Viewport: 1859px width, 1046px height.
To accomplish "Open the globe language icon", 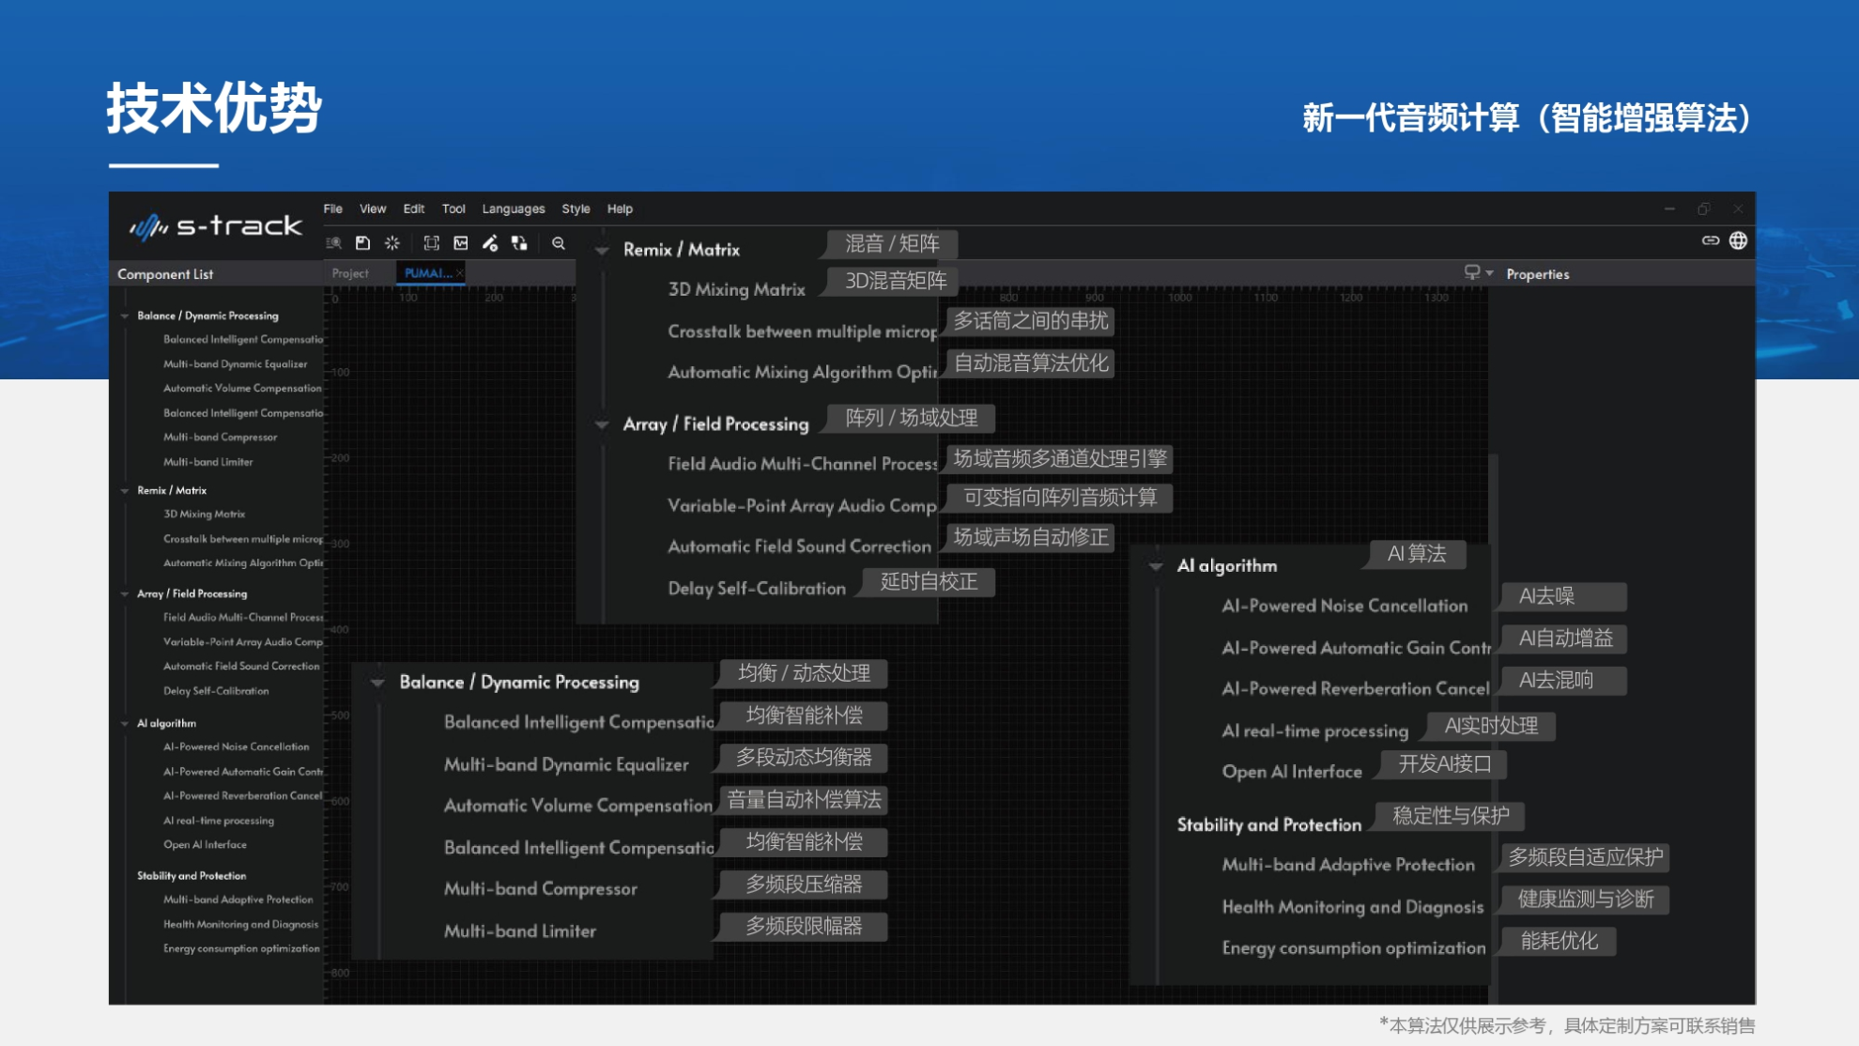I will pyautogui.click(x=1738, y=240).
